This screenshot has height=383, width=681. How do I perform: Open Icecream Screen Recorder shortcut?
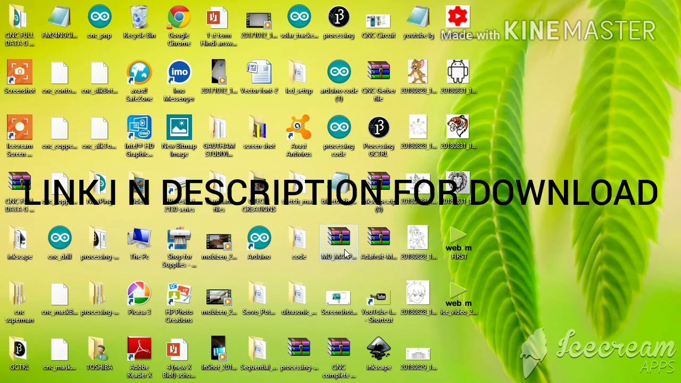point(20,137)
